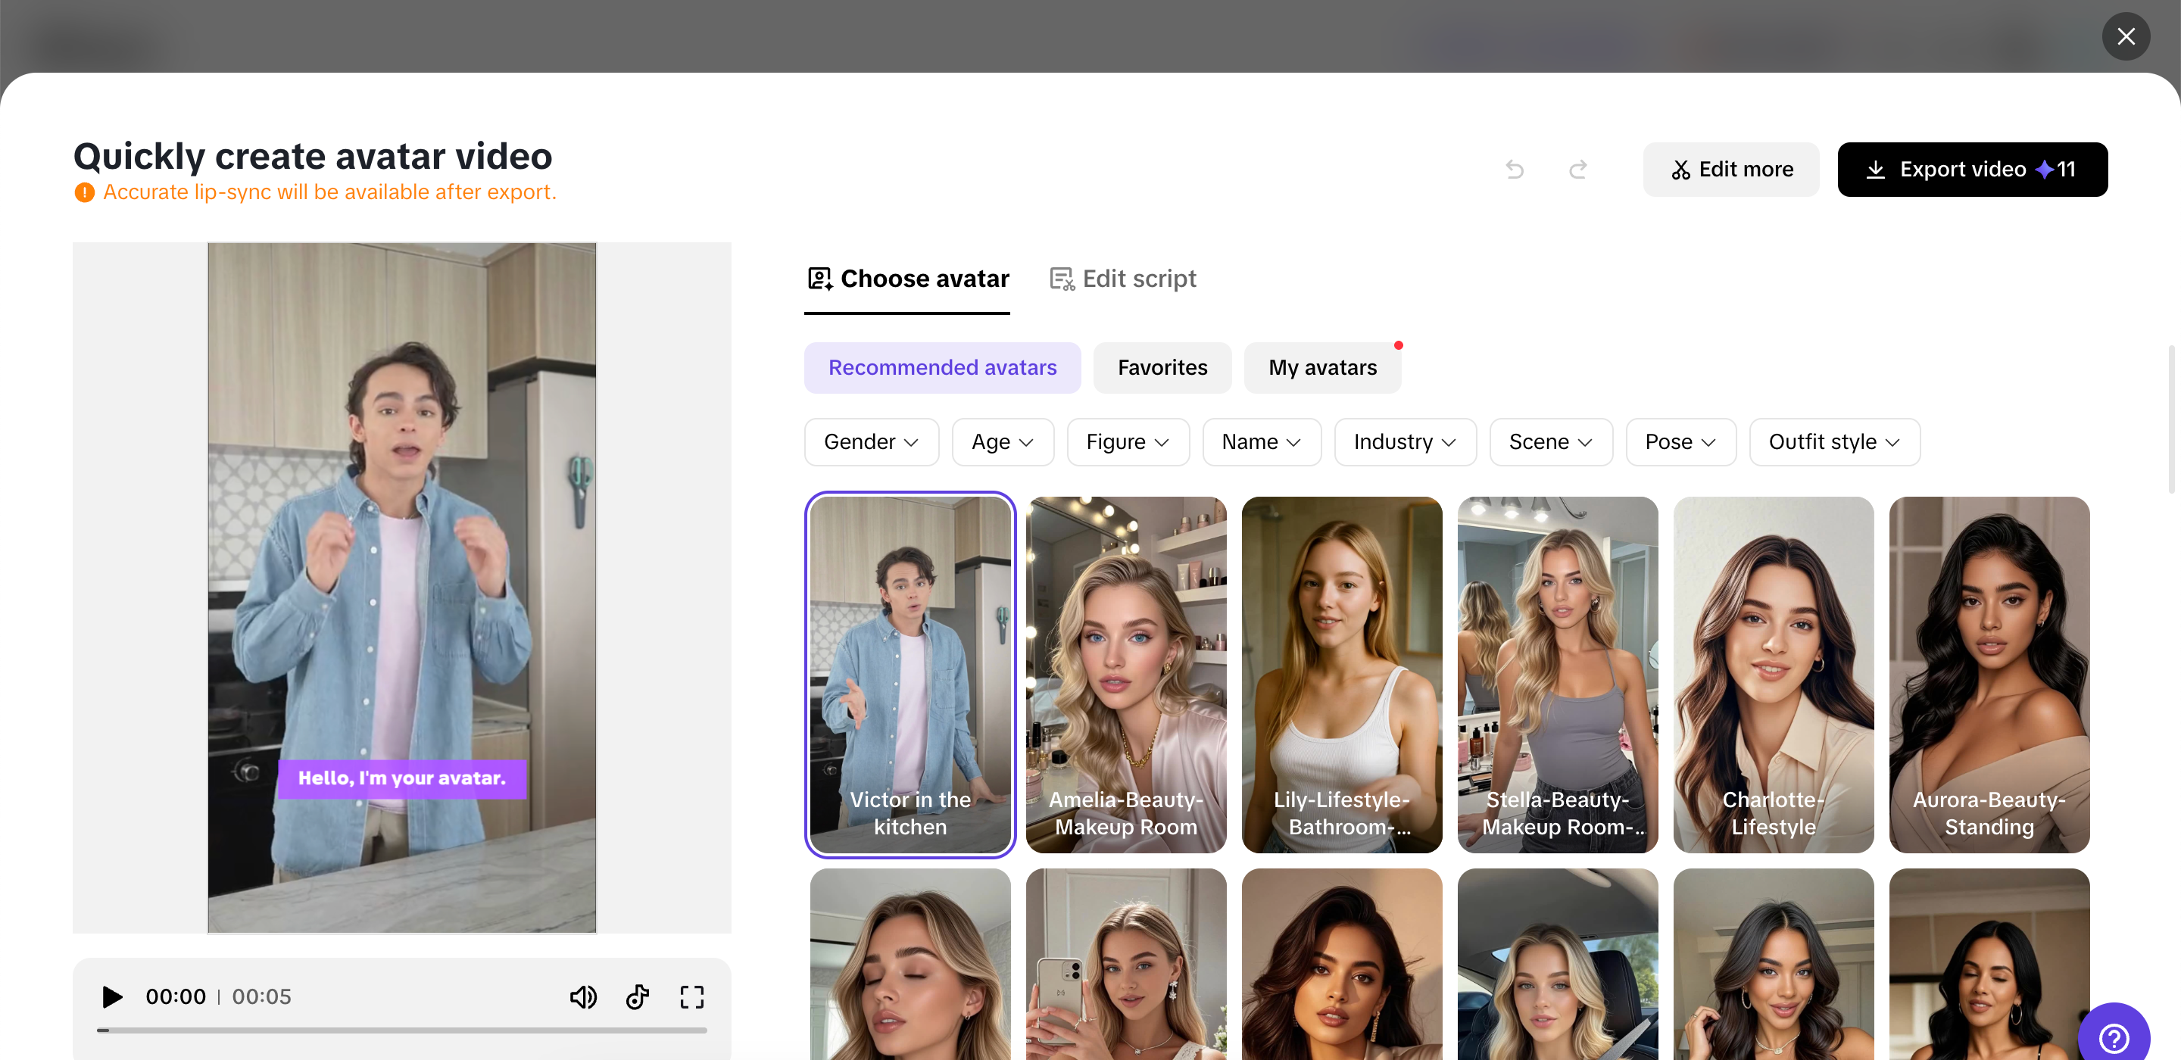The height and width of the screenshot is (1060, 2181).
Task: Click the undo arrow icon
Action: pos(1515,170)
